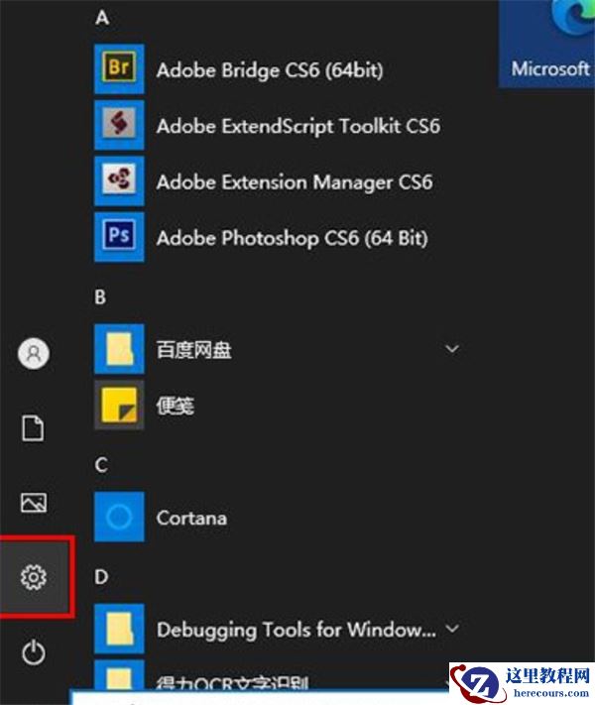Open the Documents sidebar icon

pyautogui.click(x=34, y=428)
